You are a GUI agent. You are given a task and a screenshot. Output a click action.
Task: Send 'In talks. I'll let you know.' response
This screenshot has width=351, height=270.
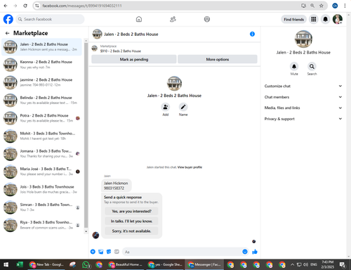131,221
